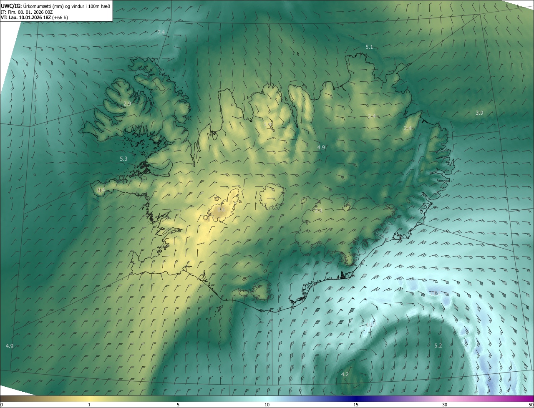
Task: Click the 4.9 value over north-central Iceland
Action: (321, 147)
